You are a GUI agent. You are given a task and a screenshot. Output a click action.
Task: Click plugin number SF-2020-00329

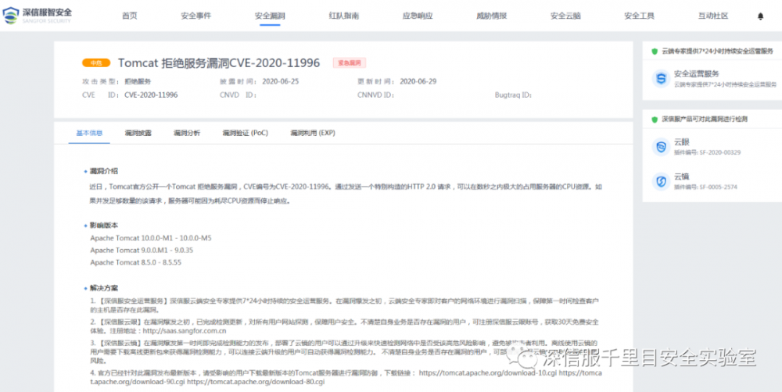pos(719,152)
